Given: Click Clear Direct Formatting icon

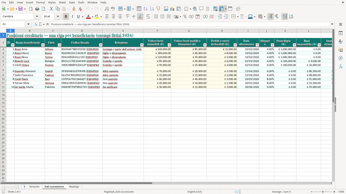Looking at the screenshot, I should click(x=80, y=9).
